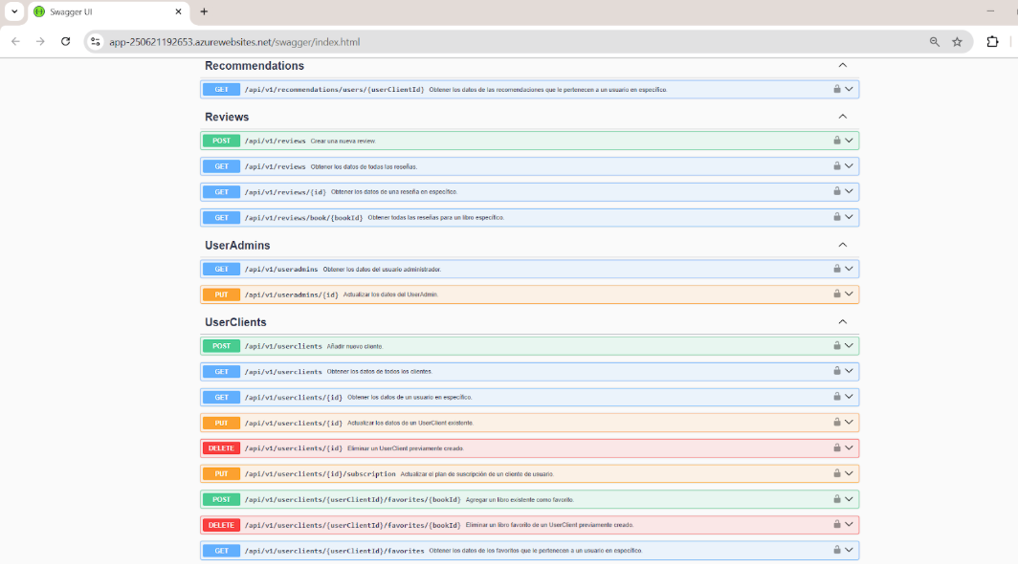Click lock on POST favorites/{bookId} row
Screen dimensions: 1018x567
point(837,499)
